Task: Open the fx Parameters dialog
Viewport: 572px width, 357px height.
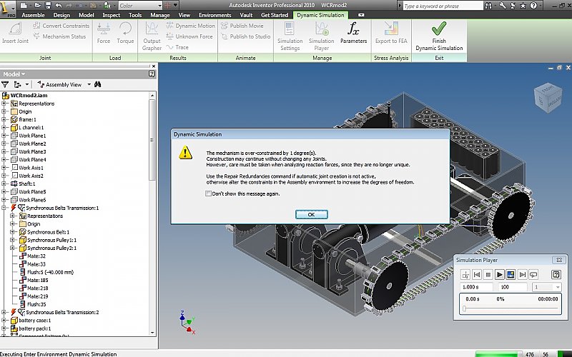Action: tap(353, 33)
